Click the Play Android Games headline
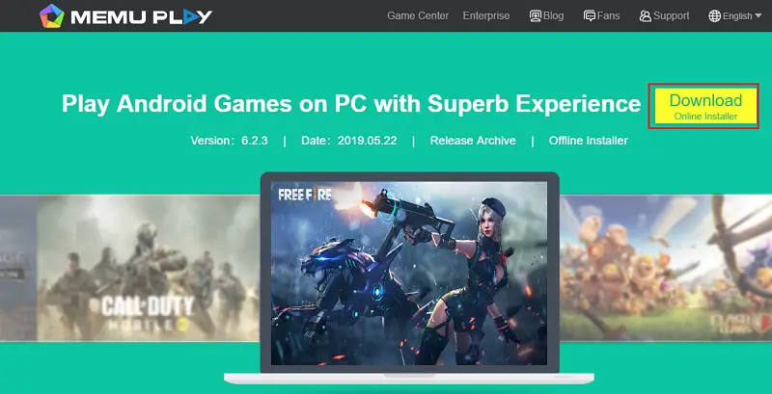Viewport: 772px width, 394px height. click(x=351, y=104)
